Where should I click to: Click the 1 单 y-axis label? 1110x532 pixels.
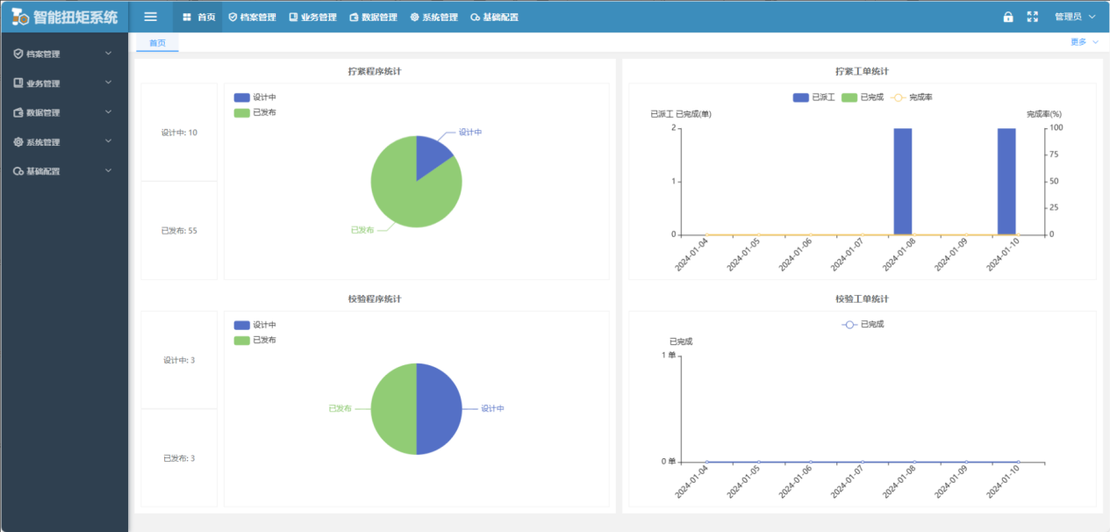point(669,355)
